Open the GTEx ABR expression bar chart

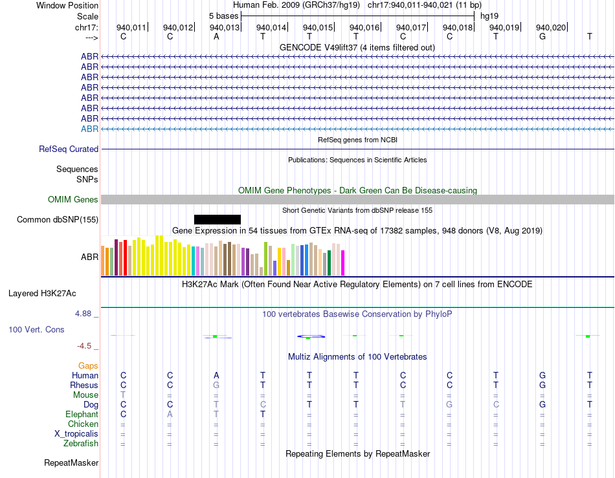click(223, 256)
